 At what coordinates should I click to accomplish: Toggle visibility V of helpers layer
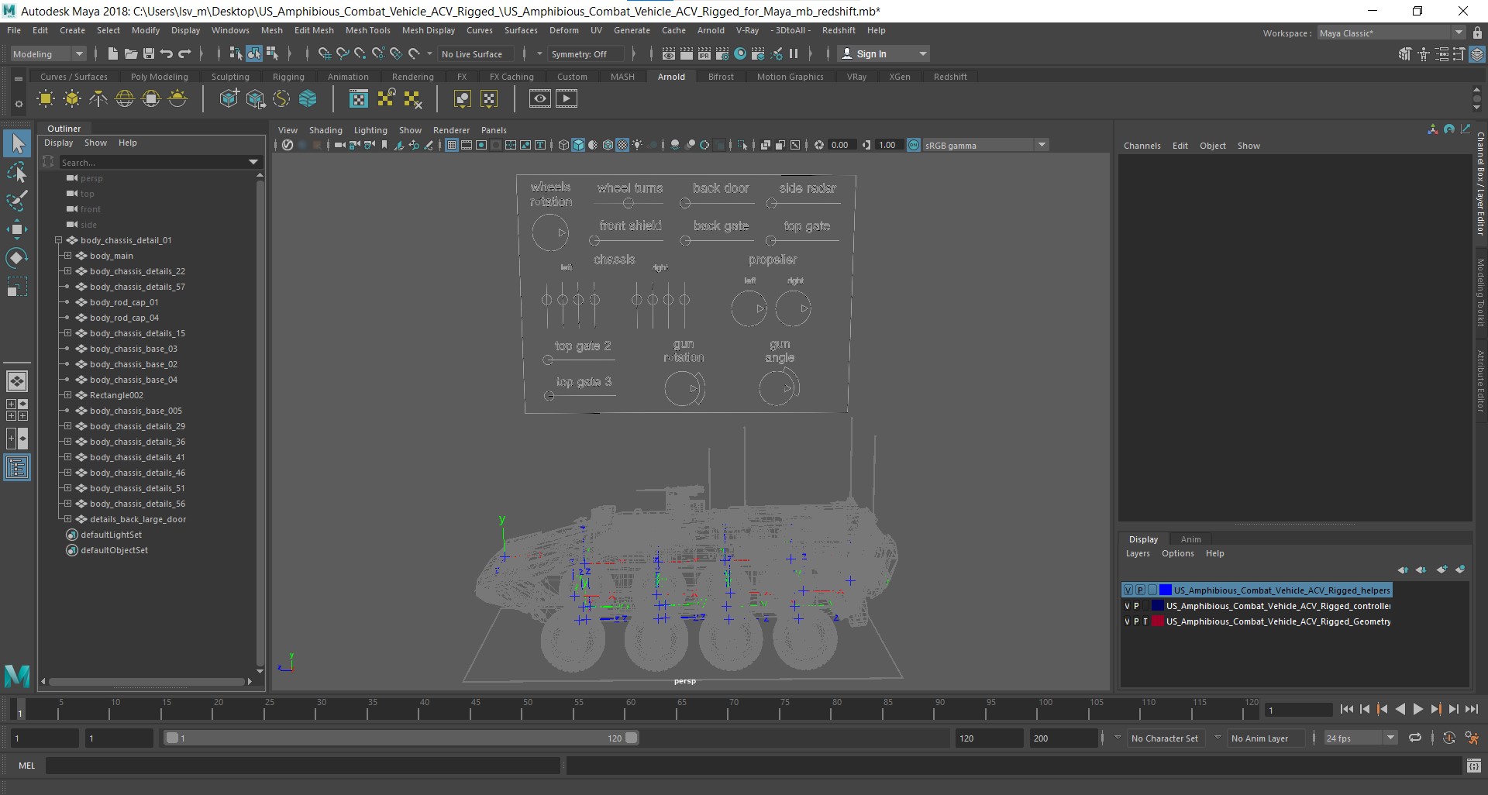1128,590
